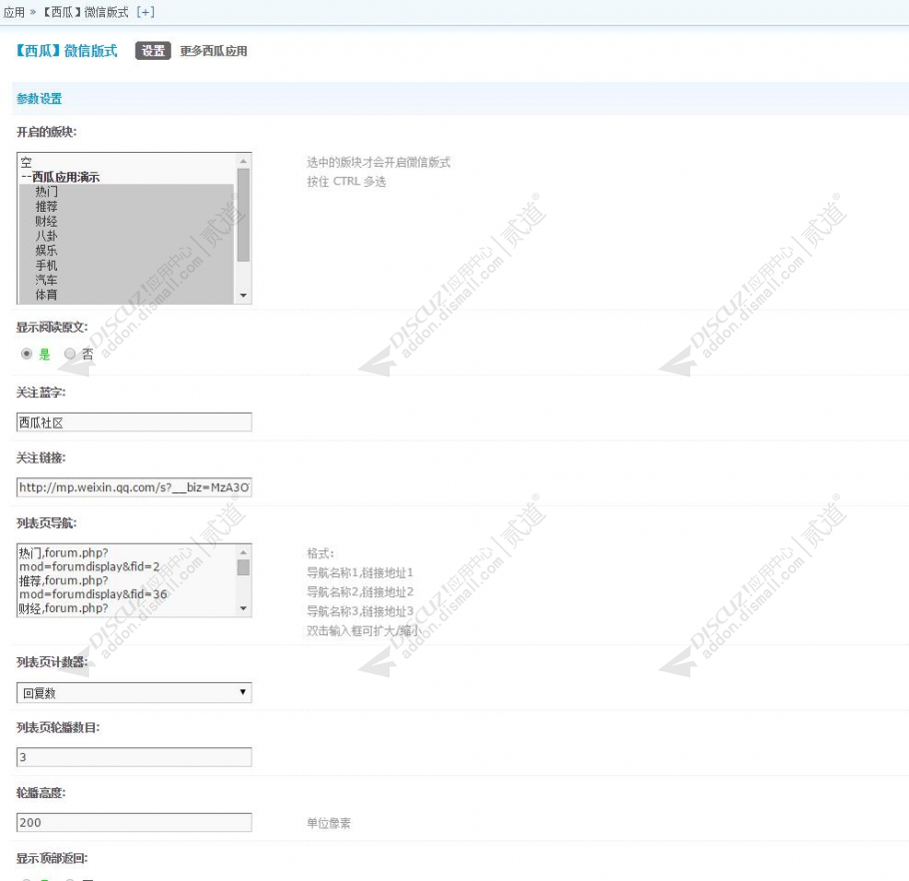The height and width of the screenshot is (881, 909).
Task: Select the 热门 forum option
Action: (127, 192)
